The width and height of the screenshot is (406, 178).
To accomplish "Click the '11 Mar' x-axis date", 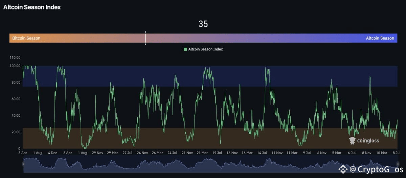I will click(x=292, y=153).
